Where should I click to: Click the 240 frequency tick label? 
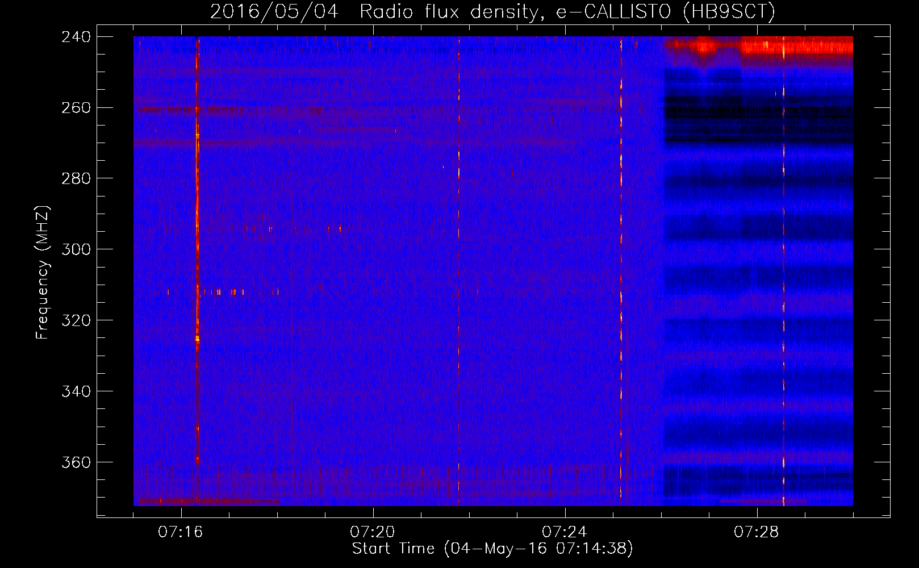(x=76, y=37)
